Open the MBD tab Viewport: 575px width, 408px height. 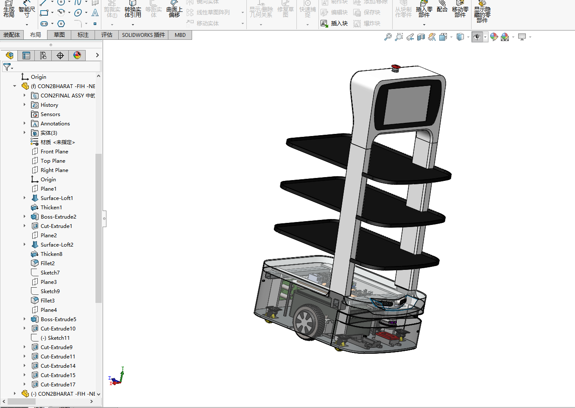click(x=180, y=35)
